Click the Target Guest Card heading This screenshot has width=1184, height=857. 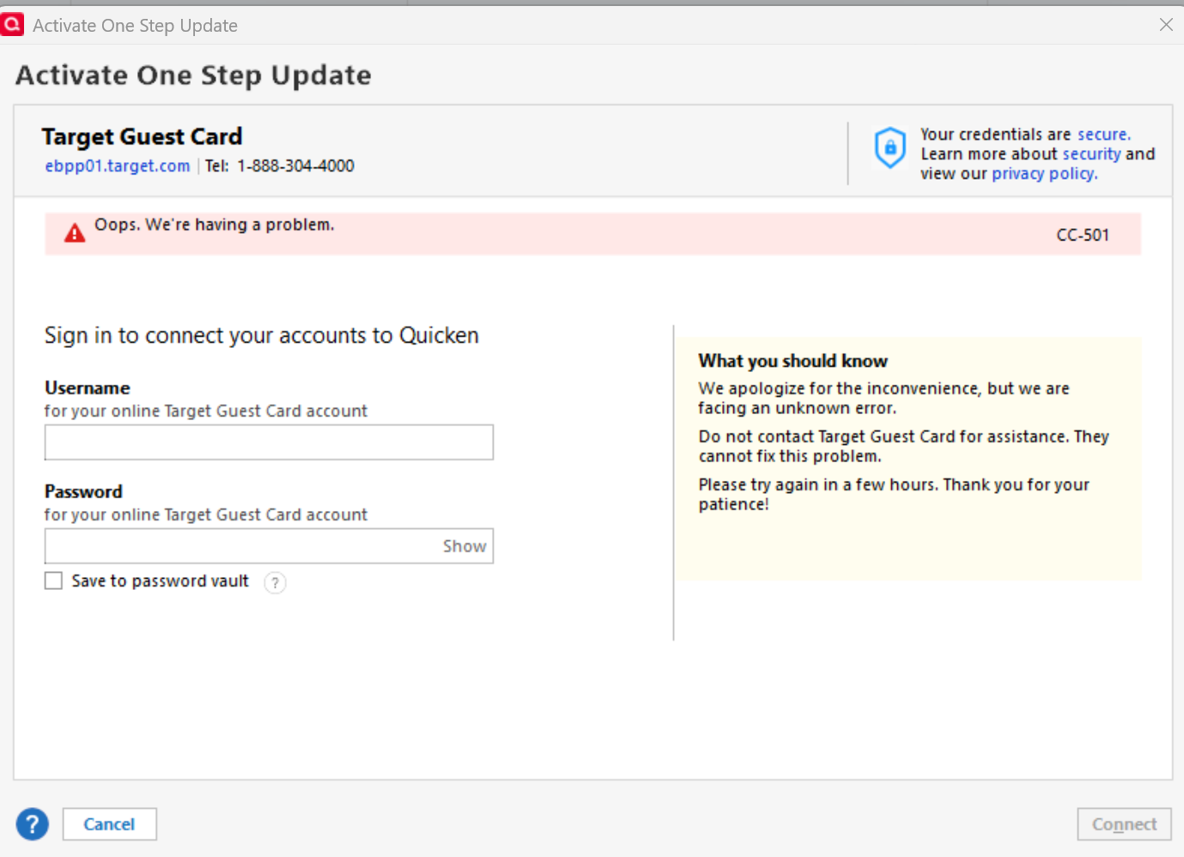point(142,137)
